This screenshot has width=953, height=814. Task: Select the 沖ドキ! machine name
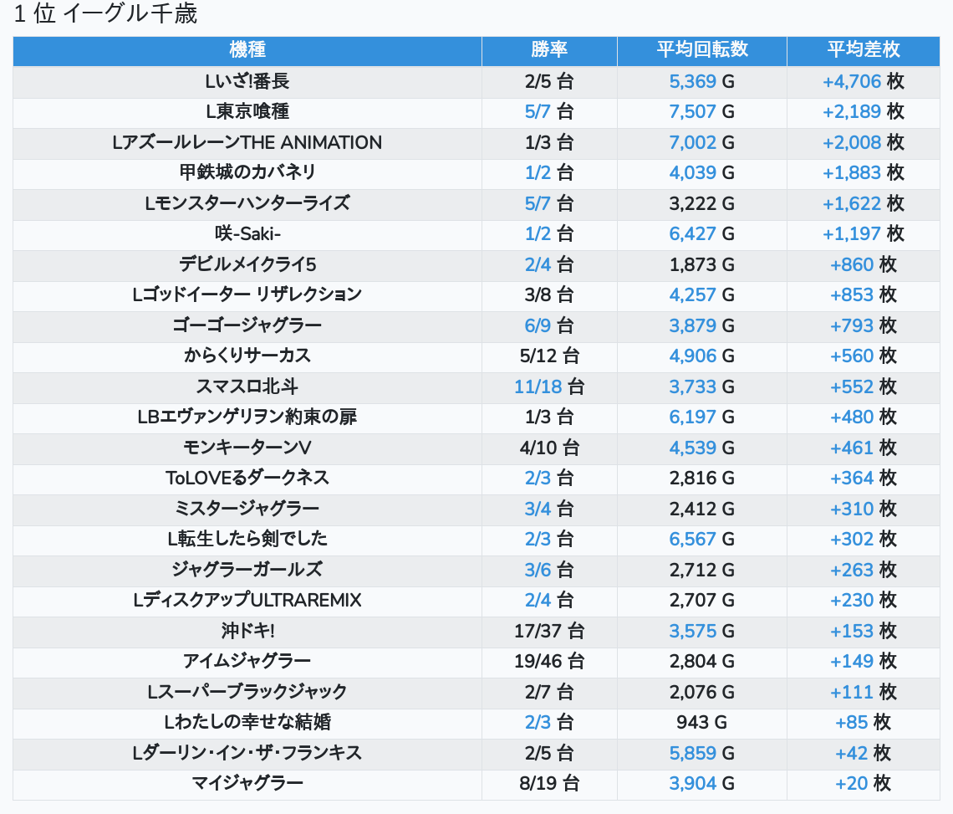pos(247,631)
